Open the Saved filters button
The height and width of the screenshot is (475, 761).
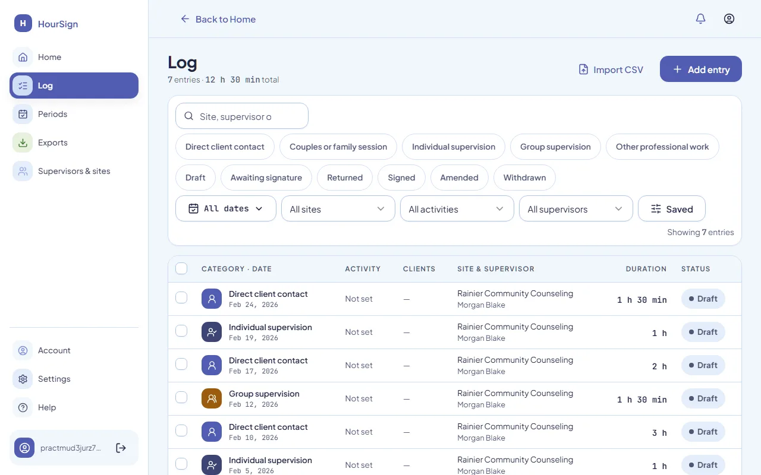[672, 208]
